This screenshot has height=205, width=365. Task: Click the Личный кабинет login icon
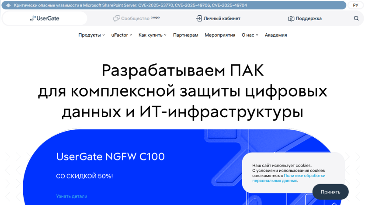click(x=199, y=18)
